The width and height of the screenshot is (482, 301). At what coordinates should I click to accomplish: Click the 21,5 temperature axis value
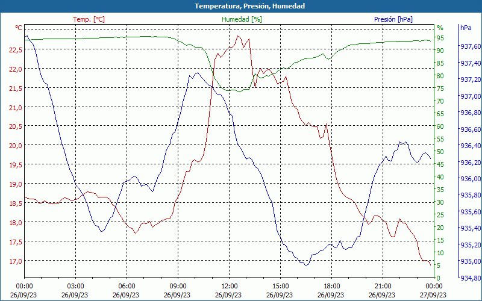pos(16,88)
